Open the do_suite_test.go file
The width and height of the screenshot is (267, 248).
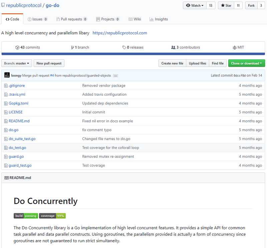[x=22, y=139]
